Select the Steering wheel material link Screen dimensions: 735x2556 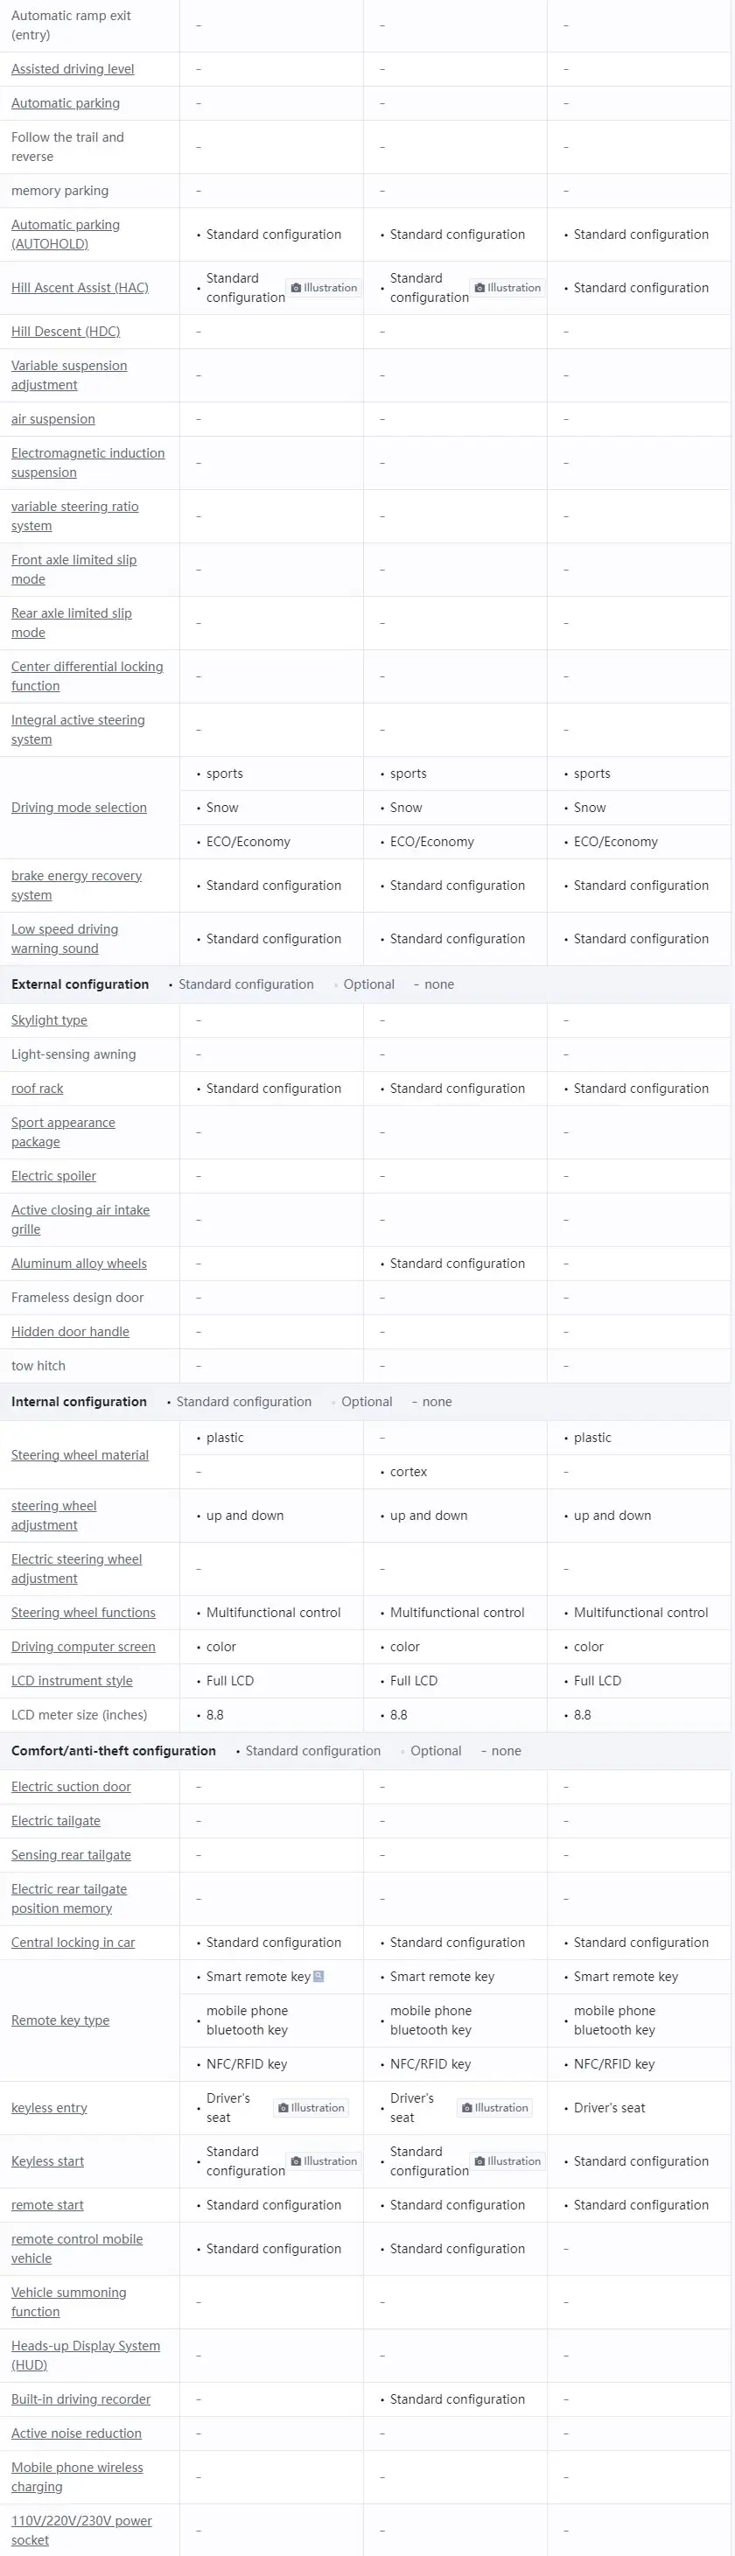click(80, 1454)
